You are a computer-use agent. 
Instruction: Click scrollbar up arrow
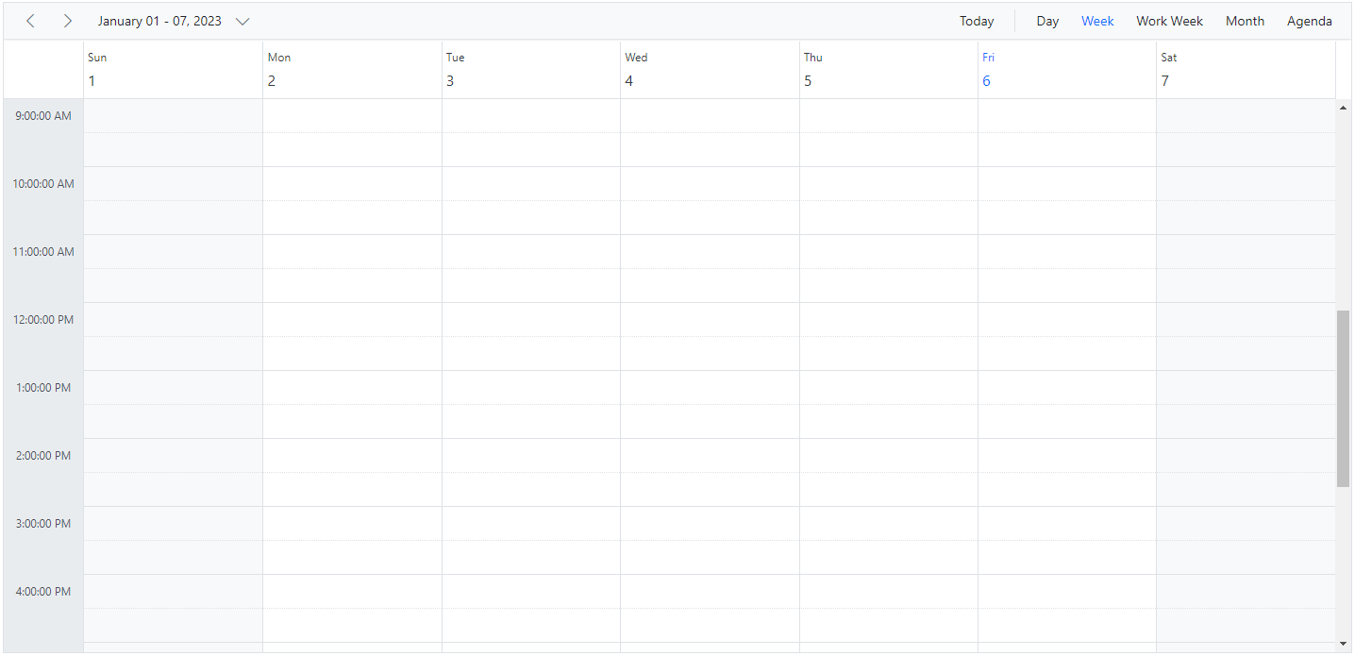point(1344,108)
